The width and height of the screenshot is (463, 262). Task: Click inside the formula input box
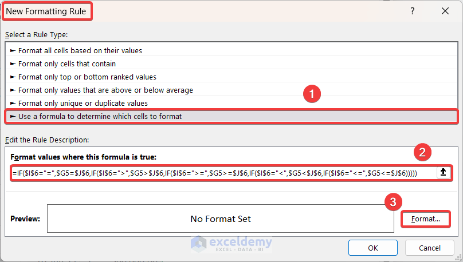click(x=218, y=173)
